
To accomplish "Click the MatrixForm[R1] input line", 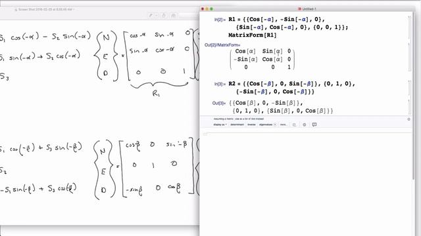I will tap(252, 35).
